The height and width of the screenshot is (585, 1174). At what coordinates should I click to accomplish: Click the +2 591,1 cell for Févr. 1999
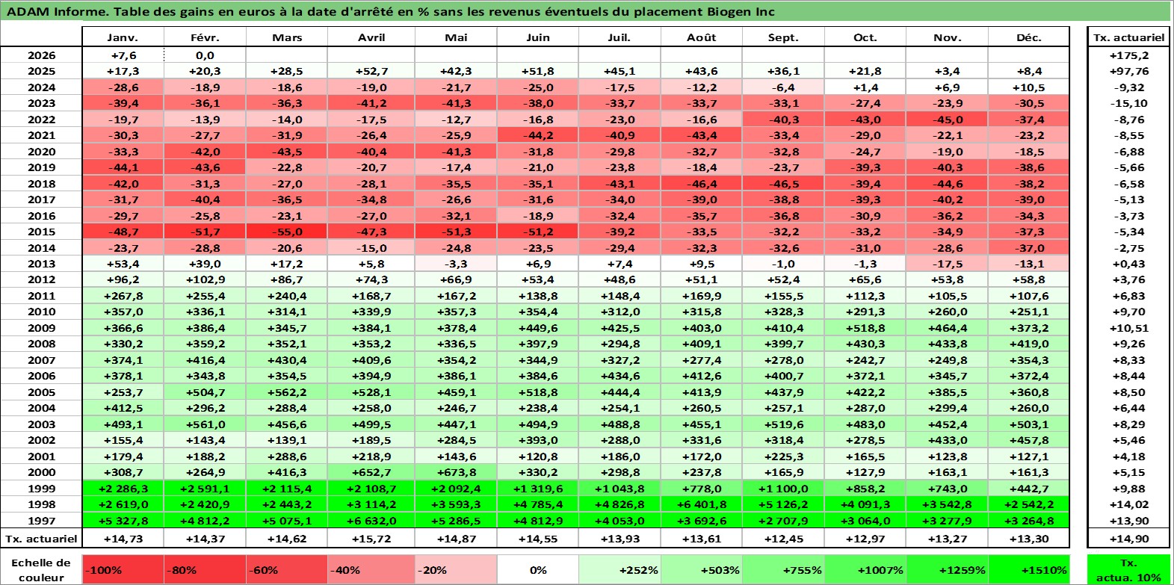pyautogui.click(x=205, y=489)
